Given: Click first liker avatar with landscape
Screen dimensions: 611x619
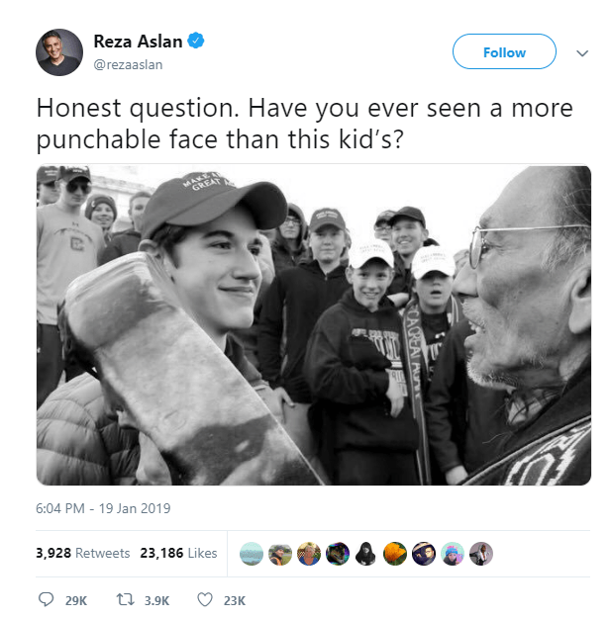Looking at the screenshot, I should [x=253, y=554].
